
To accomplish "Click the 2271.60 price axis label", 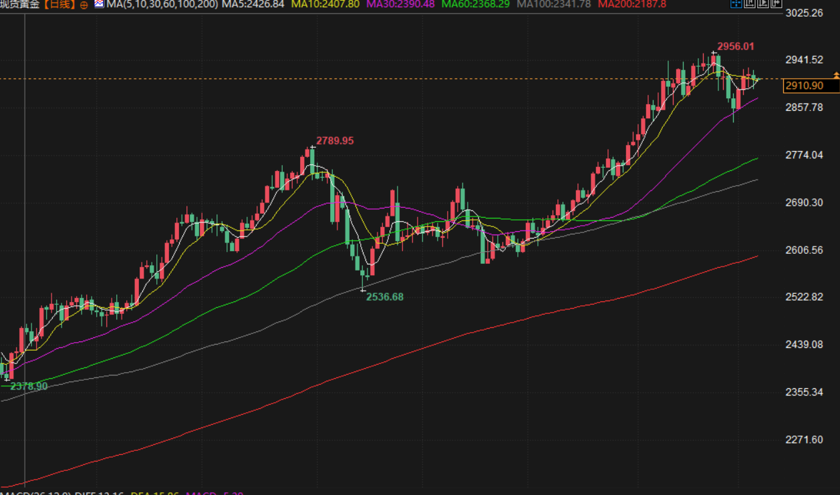I will [x=804, y=439].
